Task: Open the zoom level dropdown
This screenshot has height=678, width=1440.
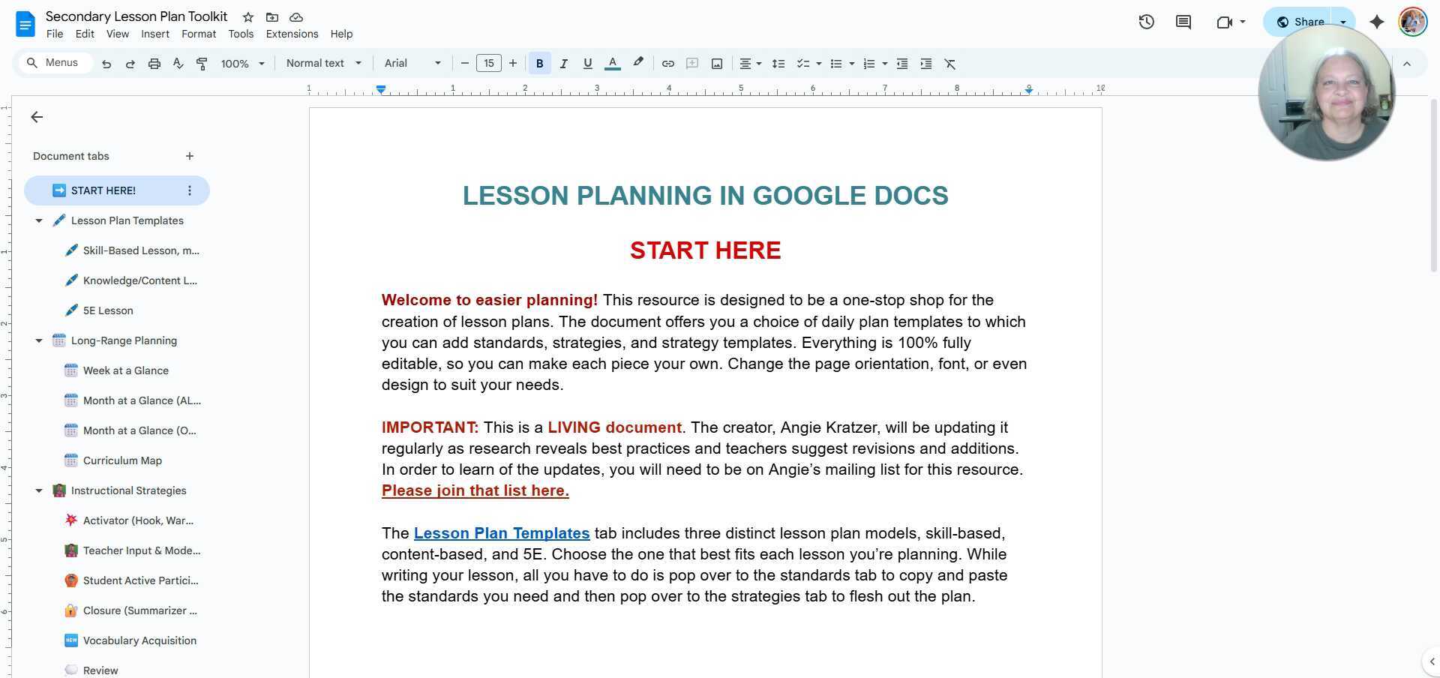Action: [241, 63]
